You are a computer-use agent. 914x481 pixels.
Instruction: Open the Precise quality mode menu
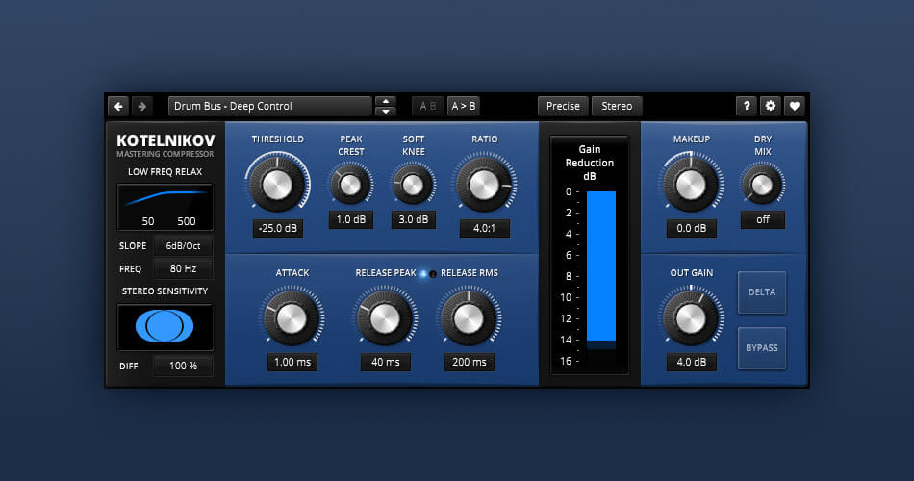[563, 106]
